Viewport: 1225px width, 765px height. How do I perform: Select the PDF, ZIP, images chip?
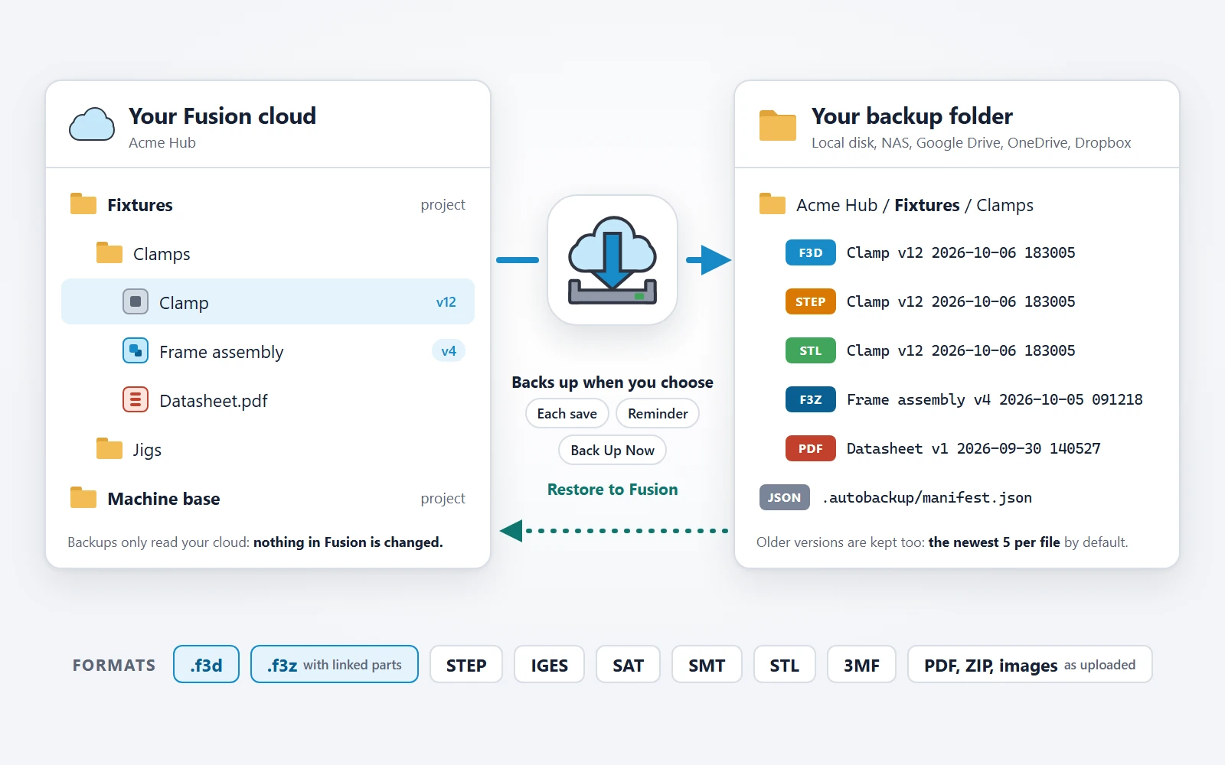tap(1030, 665)
